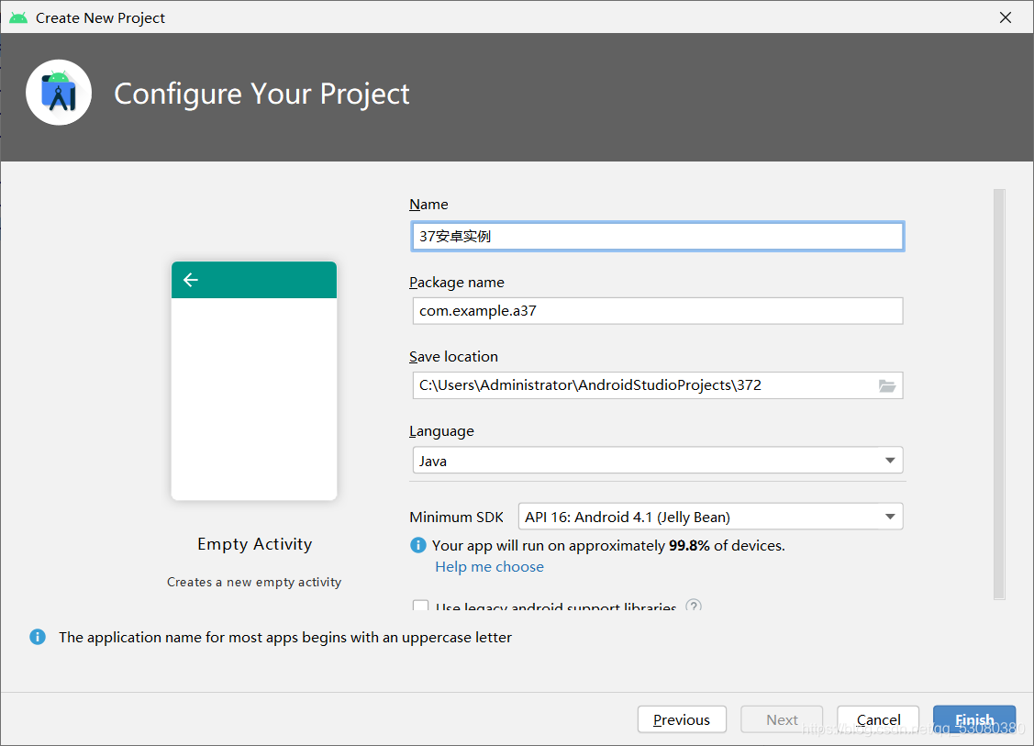Click the 'Creates a new empty activity' text
The height and width of the screenshot is (746, 1034).
pos(254,582)
